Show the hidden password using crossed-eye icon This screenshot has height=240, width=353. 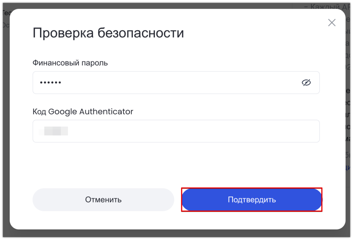point(306,83)
